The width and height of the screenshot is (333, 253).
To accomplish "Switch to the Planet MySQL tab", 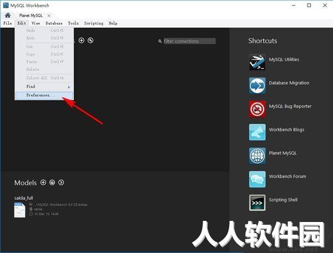I will [x=31, y=16].
